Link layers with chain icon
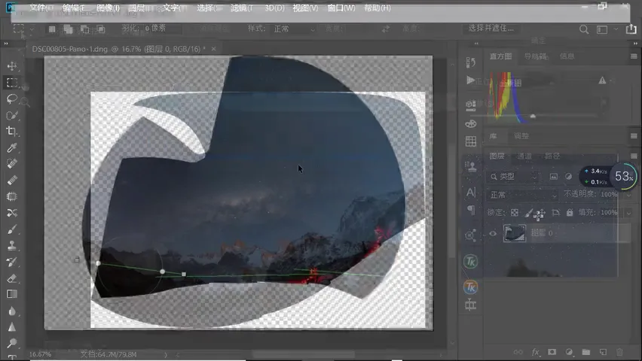The image size is (642, 361). pos(518,352)
